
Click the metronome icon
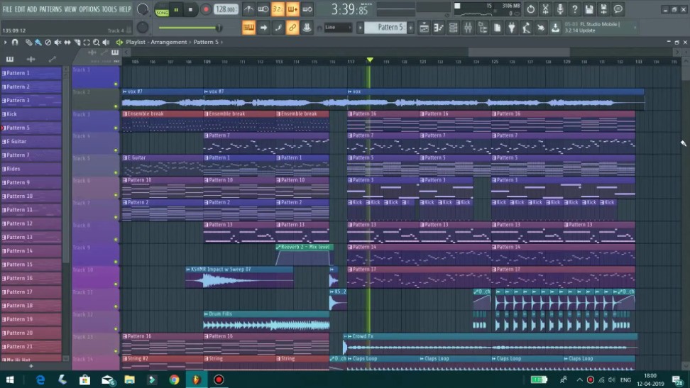(x=248, y=9)
